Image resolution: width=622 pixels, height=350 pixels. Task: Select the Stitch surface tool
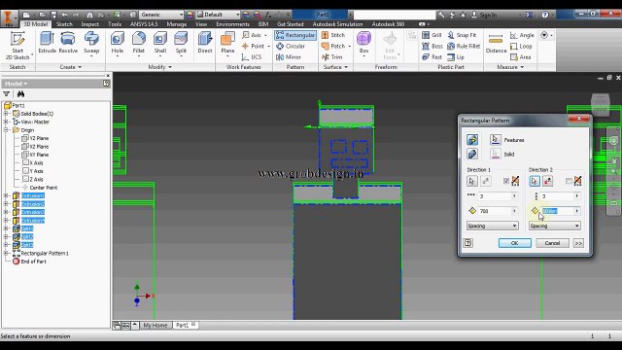[x=333, y=35]
